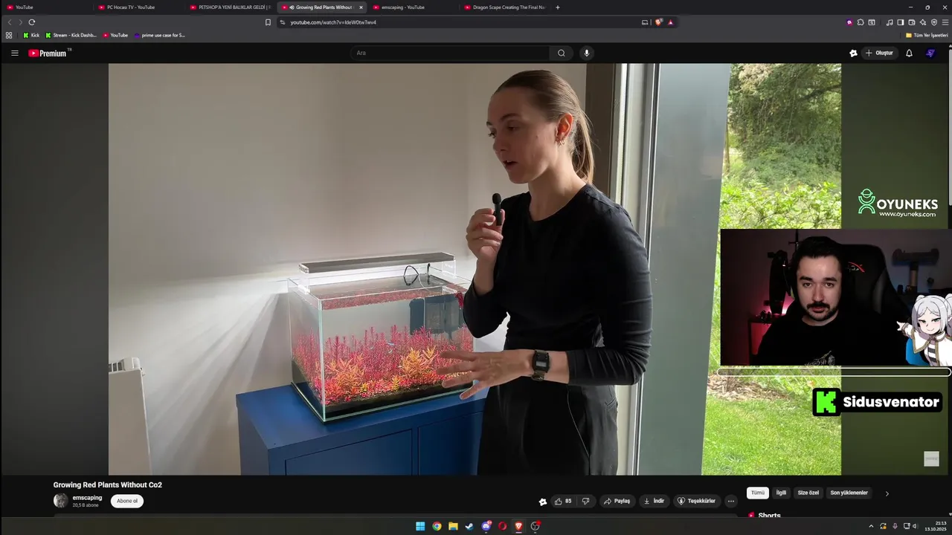Click the YouTube Premium logo
The height and width of the screenshot is (535, 952).
[48, 53]
